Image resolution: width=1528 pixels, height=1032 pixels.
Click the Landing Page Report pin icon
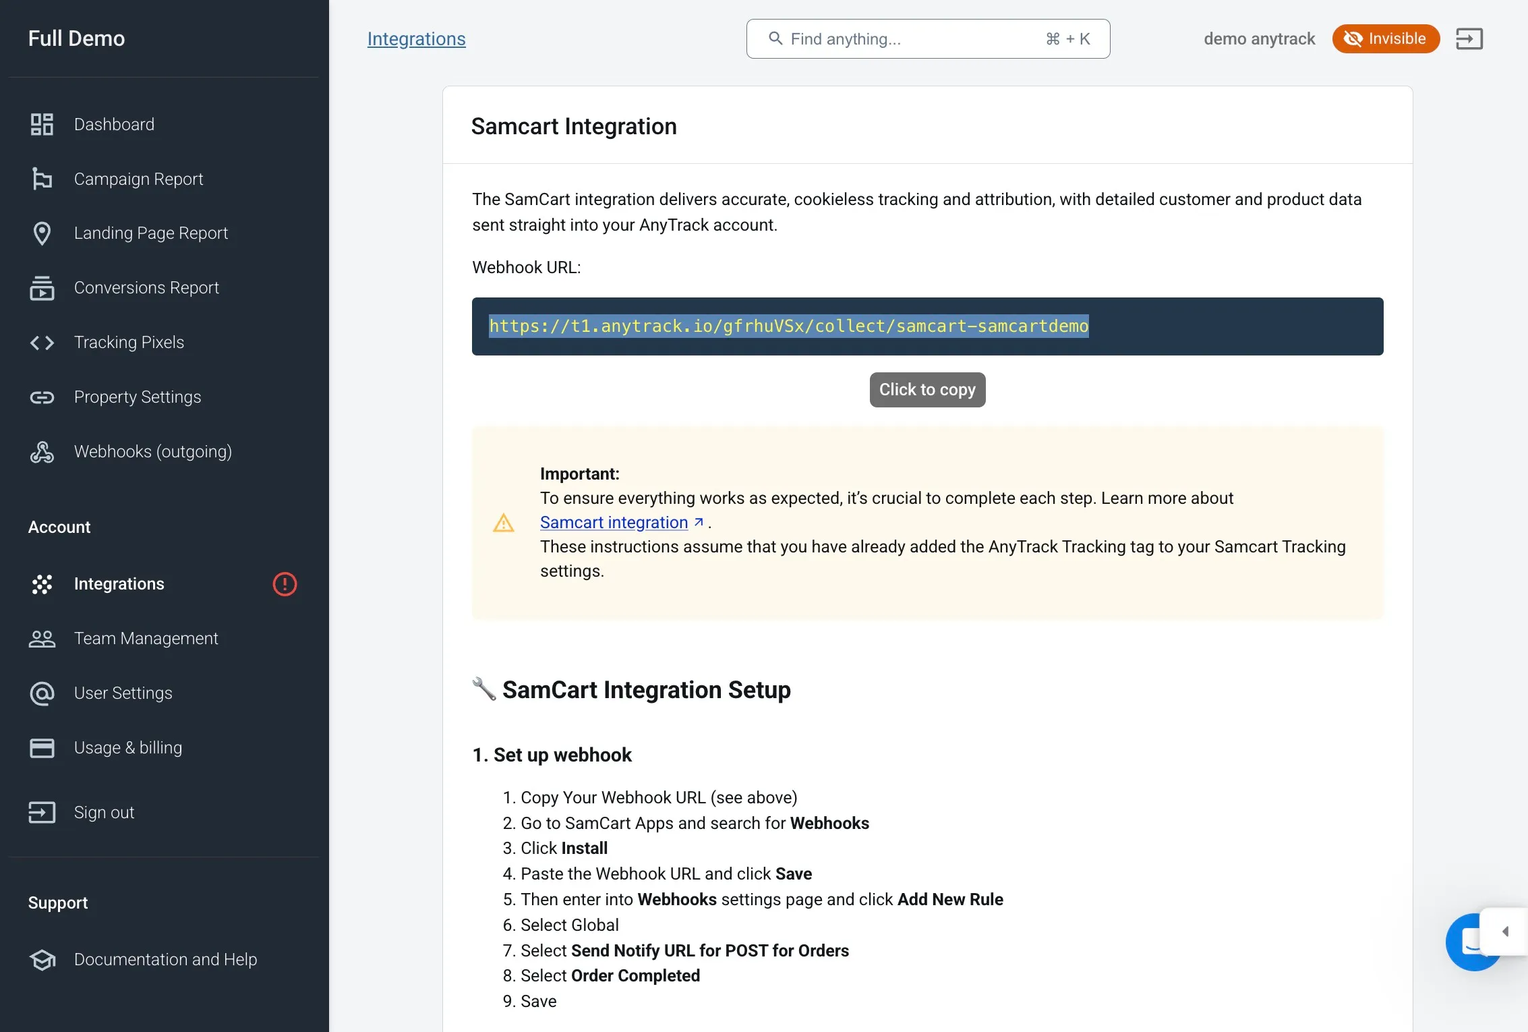(42, 233)
